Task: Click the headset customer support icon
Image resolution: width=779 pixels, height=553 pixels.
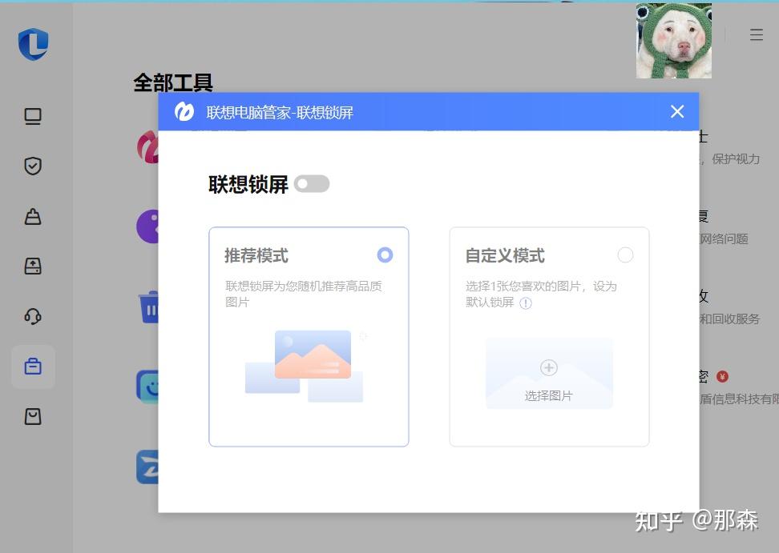Action: pyautogui.click(x=33, y=316)
